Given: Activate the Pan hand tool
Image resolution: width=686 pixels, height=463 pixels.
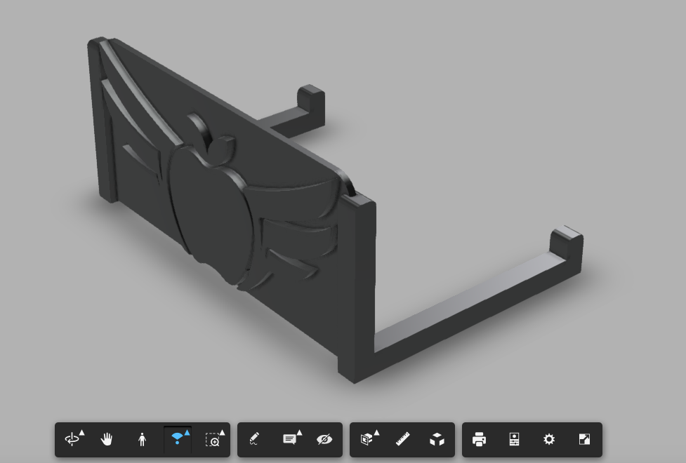Looking at the screenshot, I should click(107, 439).
